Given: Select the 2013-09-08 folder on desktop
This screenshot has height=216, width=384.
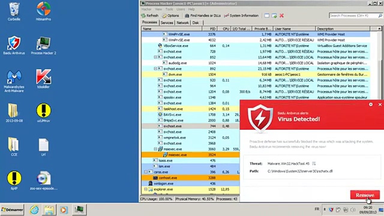Looking at the screenshot, I should [14, 113].
